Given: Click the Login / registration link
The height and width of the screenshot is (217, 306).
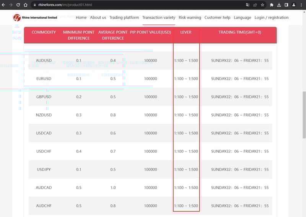Looking at the screenshot, I should [x=271, y=18].
